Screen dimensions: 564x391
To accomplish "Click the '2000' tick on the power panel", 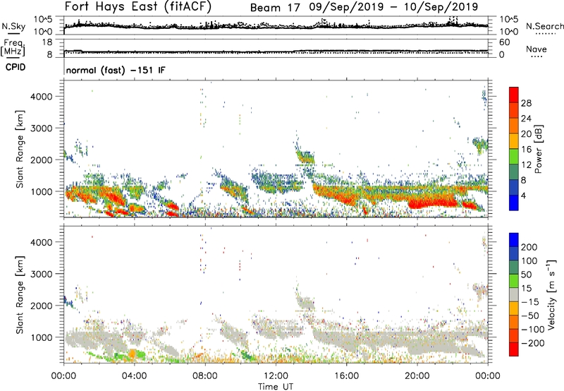I will click(41, 160).
